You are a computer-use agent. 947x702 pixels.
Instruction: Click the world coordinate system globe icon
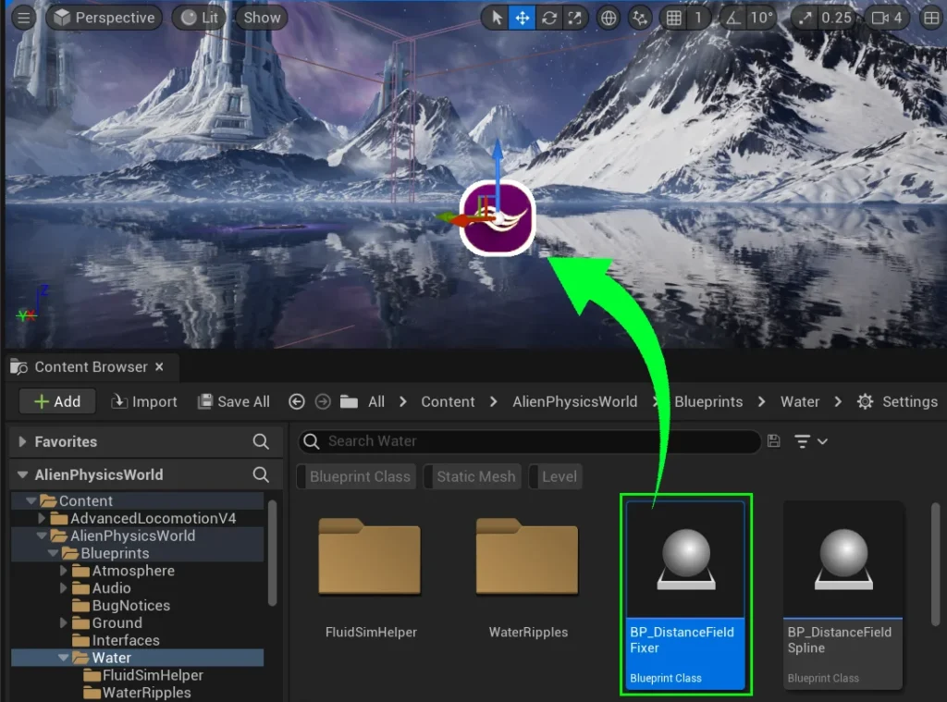coord(609,18)
